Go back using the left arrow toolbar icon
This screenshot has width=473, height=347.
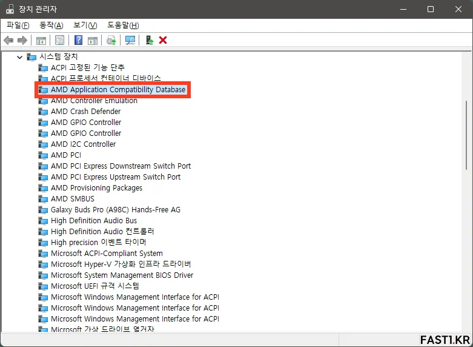(8, 40)
